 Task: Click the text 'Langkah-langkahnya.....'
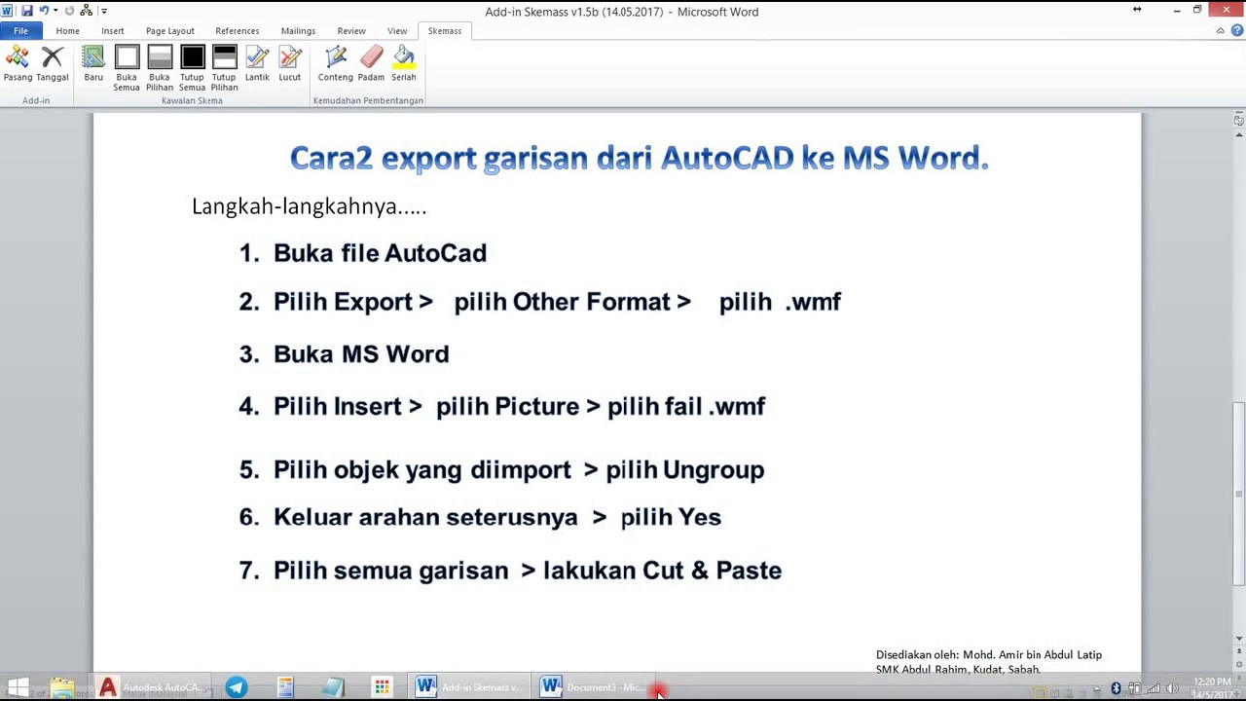(x=309, y=206)
